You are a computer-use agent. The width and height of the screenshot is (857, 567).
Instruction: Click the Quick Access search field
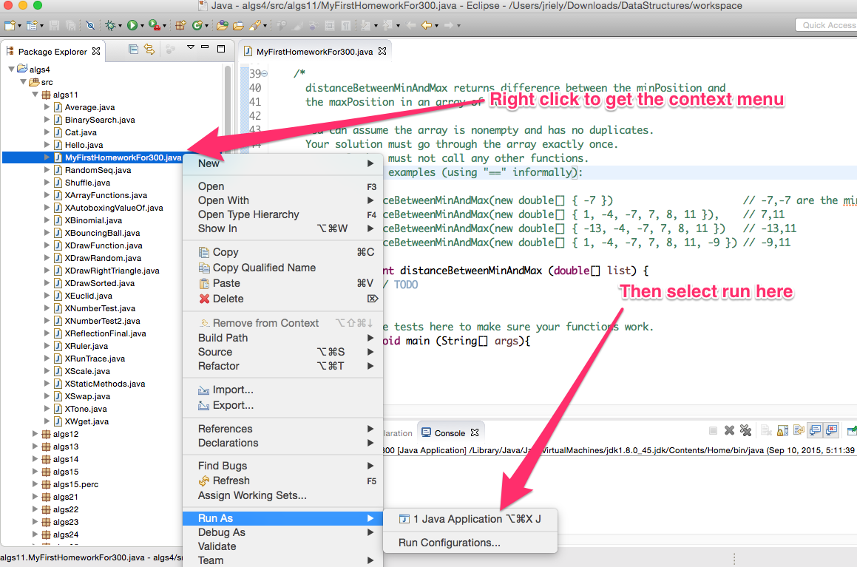coord(827,25)
